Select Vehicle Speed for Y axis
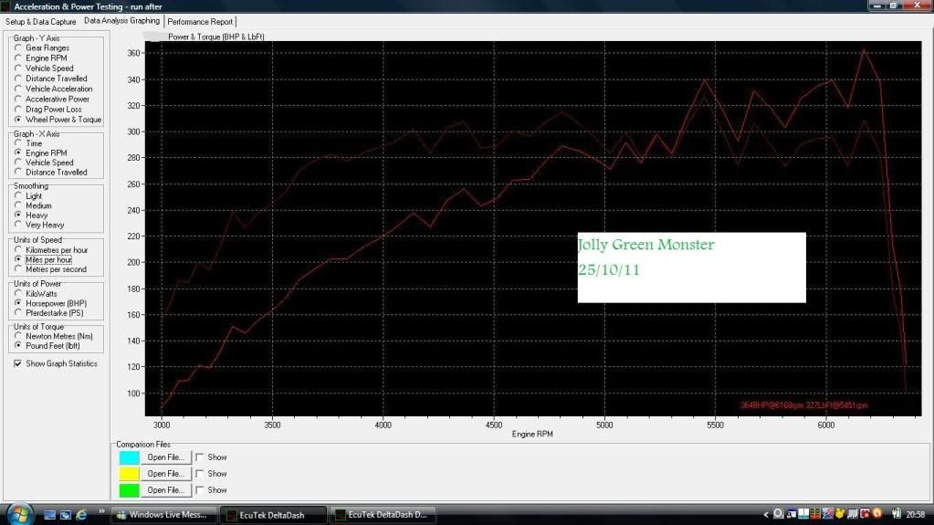Viewport: 934px width, 525px height. [x=18, y=68]
